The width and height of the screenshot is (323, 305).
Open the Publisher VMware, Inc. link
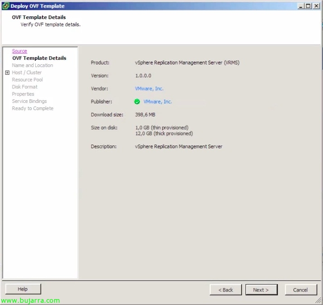pos(158,102)
